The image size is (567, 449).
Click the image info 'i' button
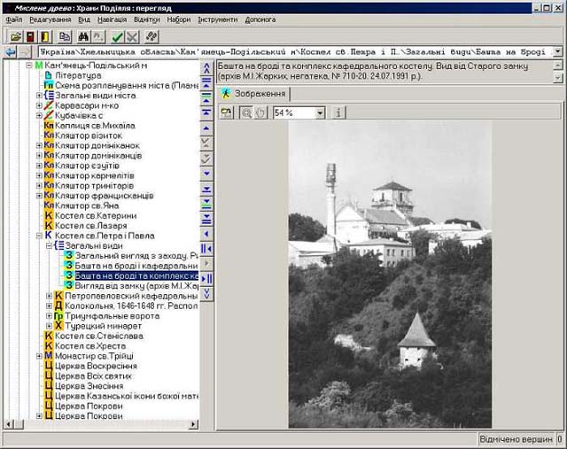(x=339, y=112)
